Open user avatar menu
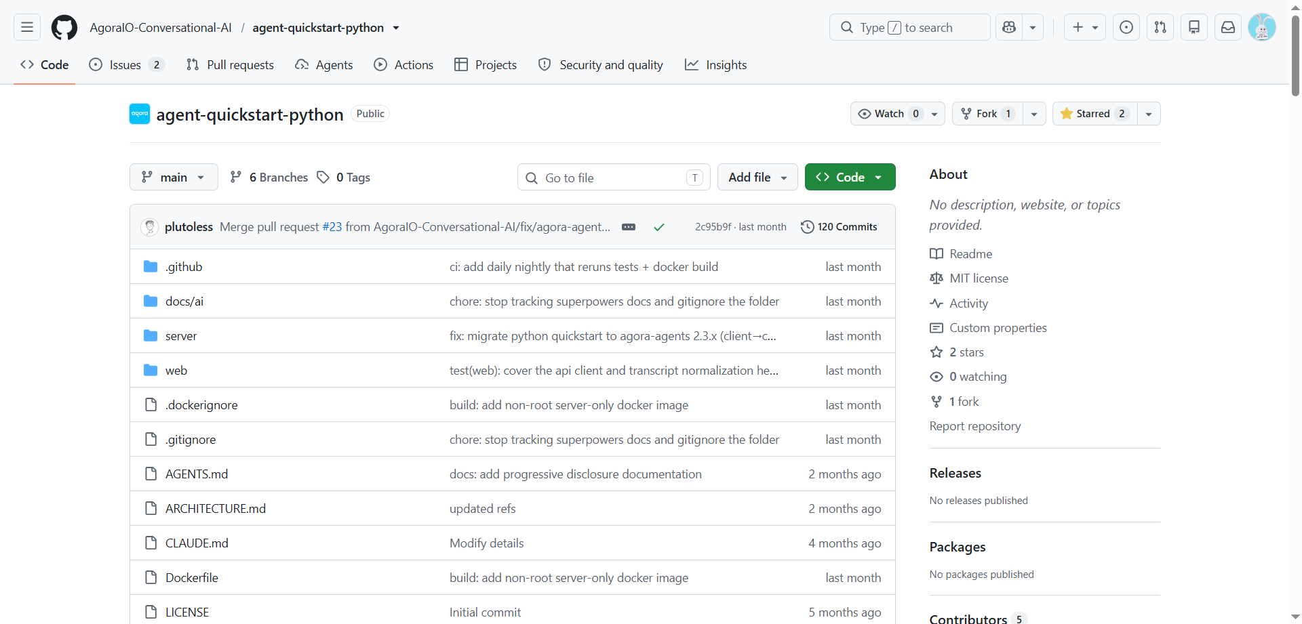The image size is (1302, 624). tap(1262, 27)
